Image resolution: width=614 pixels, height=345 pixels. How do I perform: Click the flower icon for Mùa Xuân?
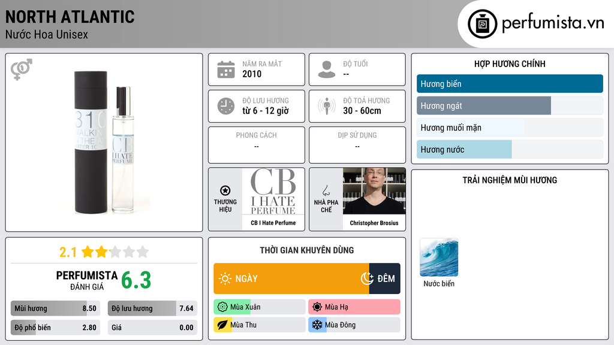(x=222, y=307)
